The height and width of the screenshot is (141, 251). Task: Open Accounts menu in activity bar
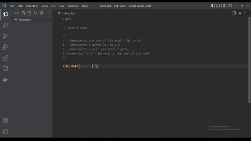(x=5, y=121)
